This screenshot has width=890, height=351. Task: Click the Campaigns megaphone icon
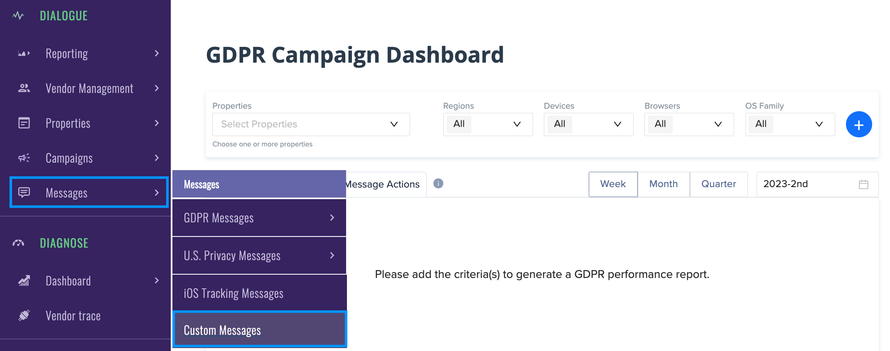[24, 158]
